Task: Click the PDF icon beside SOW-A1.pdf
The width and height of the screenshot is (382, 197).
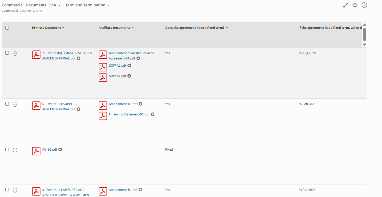Action: tap(103, 78)
